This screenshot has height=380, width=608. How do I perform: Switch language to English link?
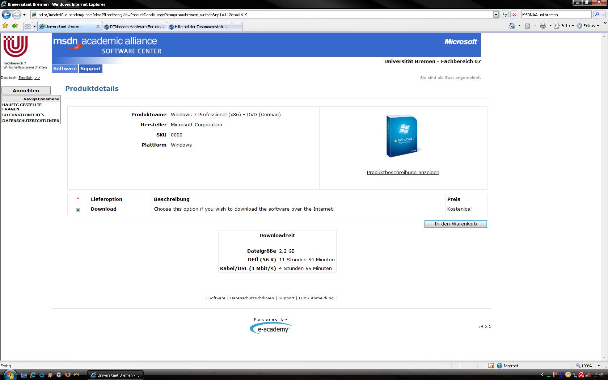click(25, 77)
